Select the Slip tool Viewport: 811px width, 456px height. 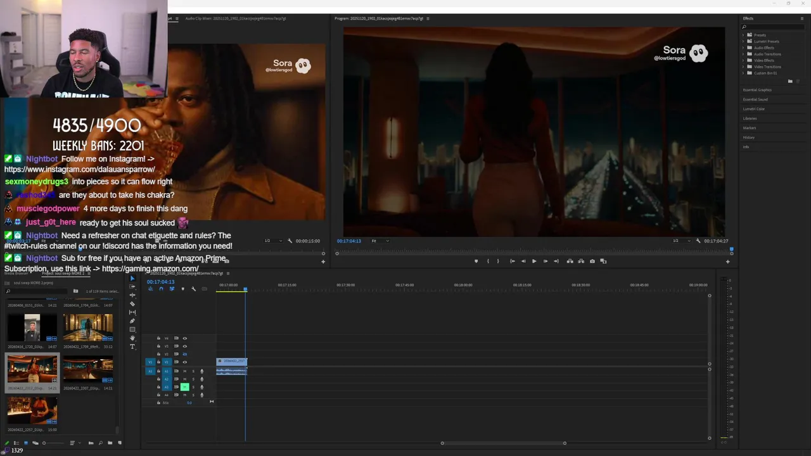pyautogui.click(x=132, y=312)
